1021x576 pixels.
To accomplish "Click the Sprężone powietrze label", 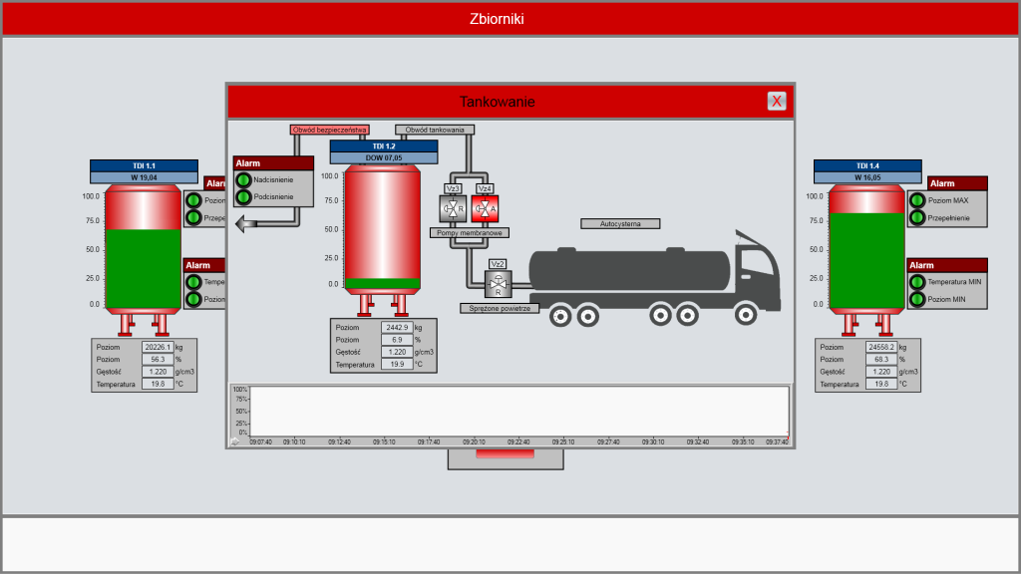I will pyautogui.click(x=500, y=308).
